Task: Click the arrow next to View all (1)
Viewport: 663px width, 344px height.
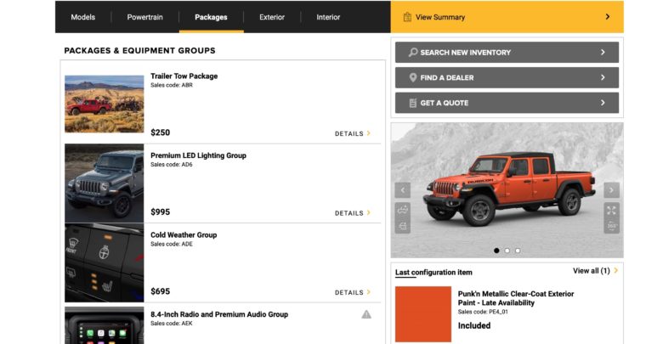Action: (615, 270)
